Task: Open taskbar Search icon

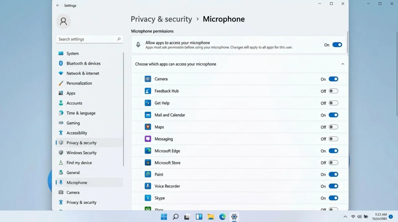Action: [176, 217]
